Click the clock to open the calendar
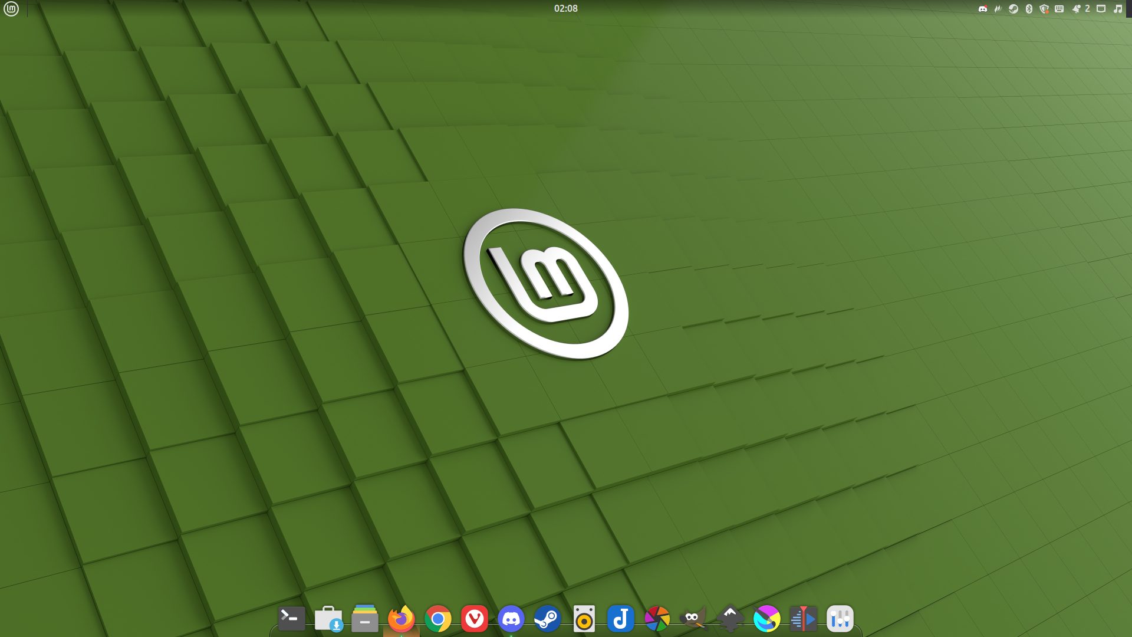 (565, 8)
